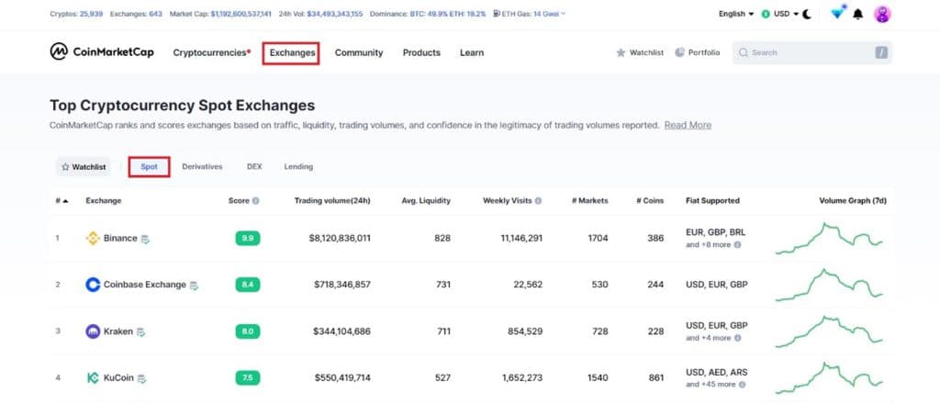Click the Dominance BTC ETH stat

[x=428, y=13]
